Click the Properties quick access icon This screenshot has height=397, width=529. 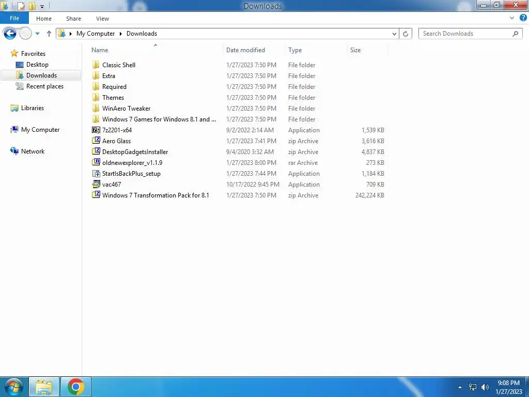21,6
